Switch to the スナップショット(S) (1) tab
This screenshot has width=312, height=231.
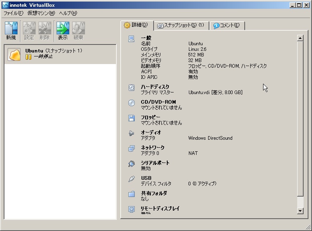[182, 26]
